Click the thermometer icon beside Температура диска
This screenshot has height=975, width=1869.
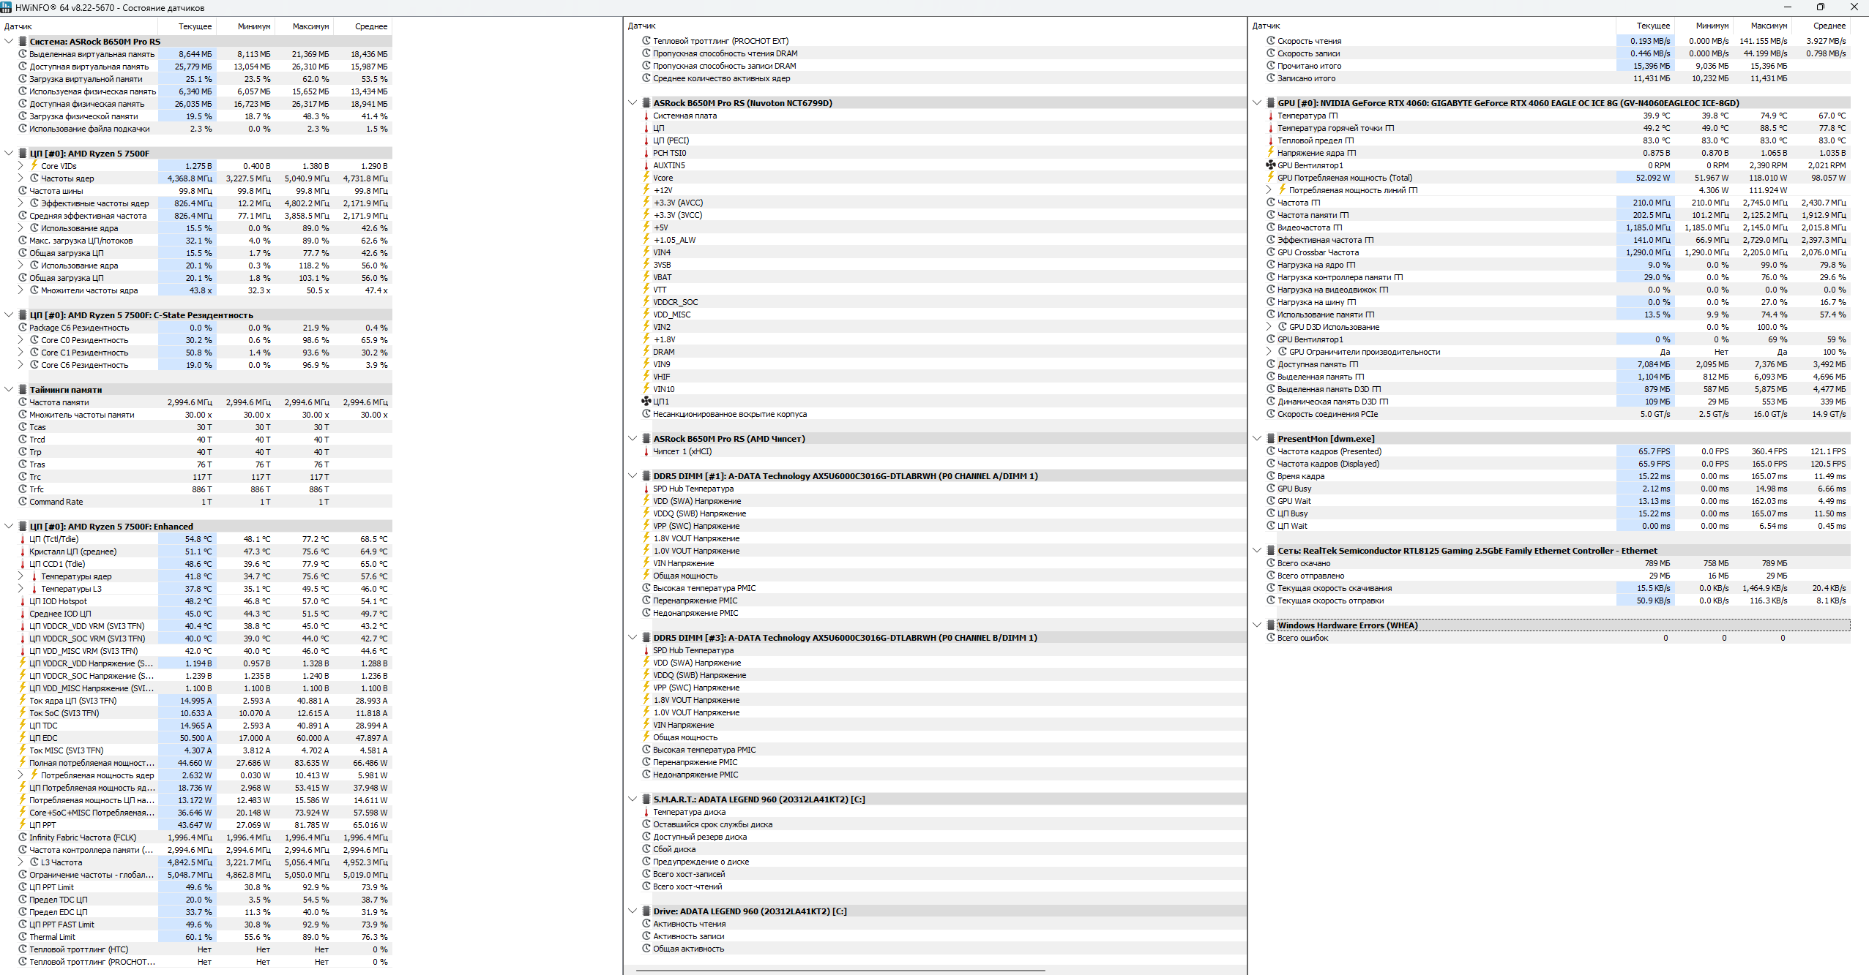pos(646,812)
